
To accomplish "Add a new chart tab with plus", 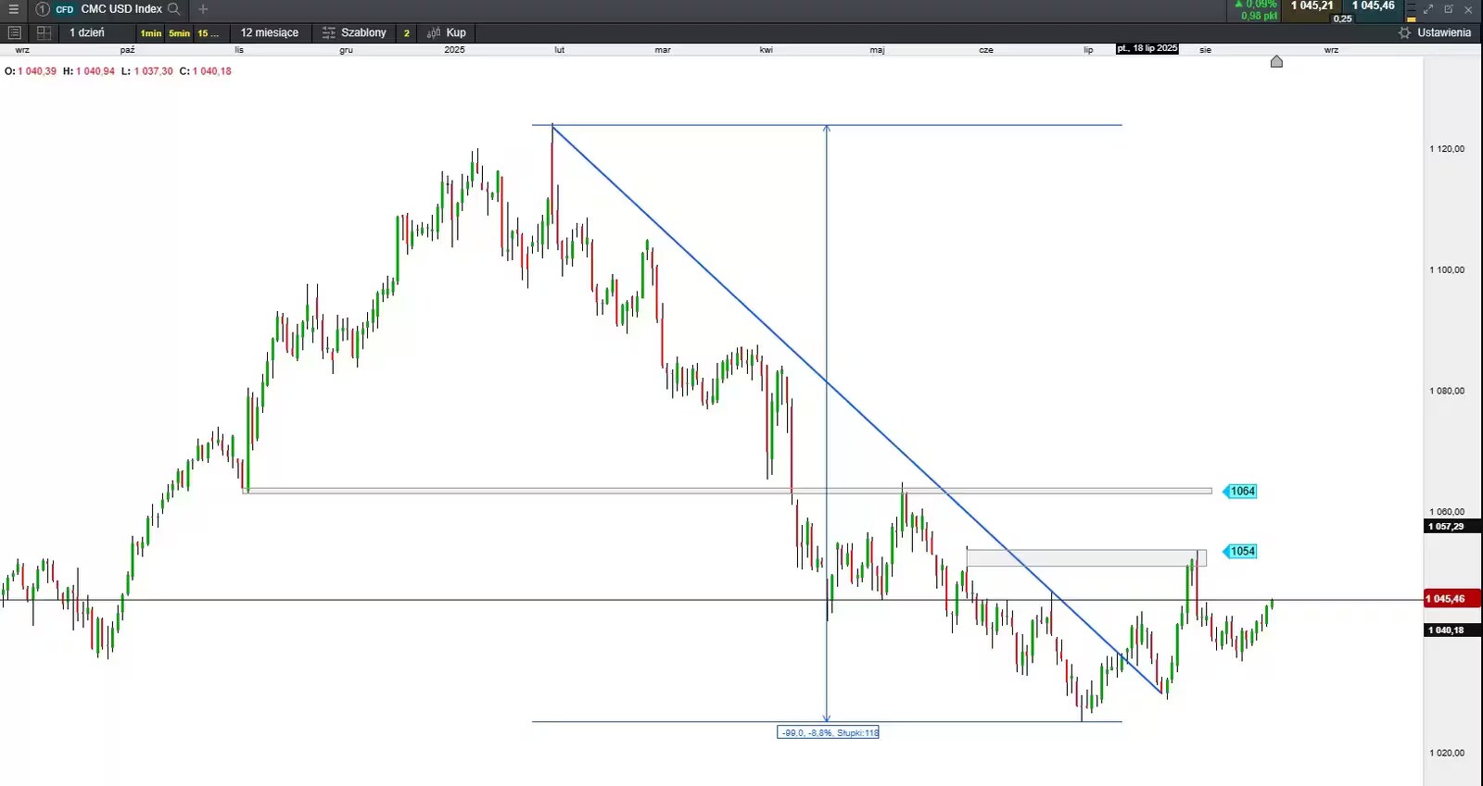I will point(203,9).
